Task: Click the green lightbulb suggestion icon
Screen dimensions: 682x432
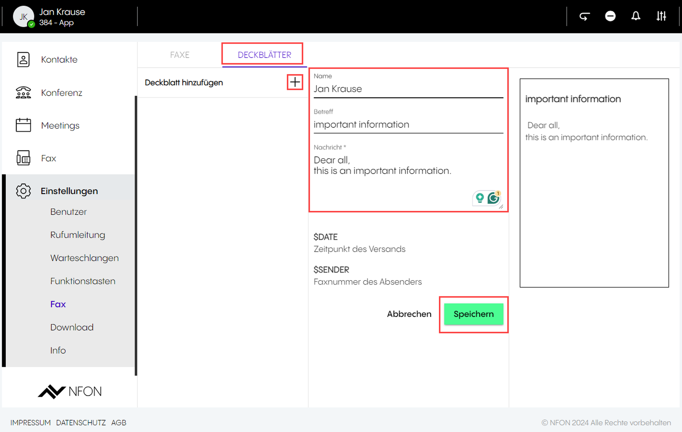Action: (480, 198)
